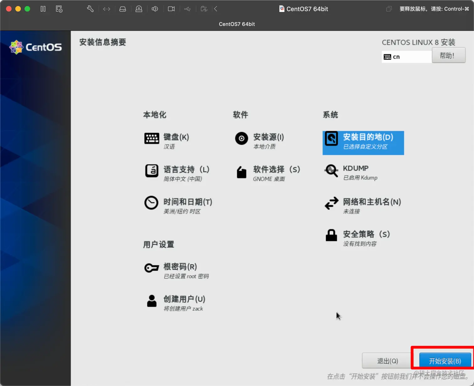The width and height of the screenshot is (474, 386).
Task: Click 未连接 network status text
Action: click(351, 211)
